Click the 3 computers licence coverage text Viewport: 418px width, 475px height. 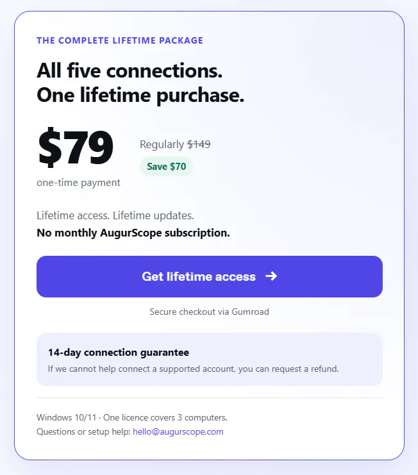pyautogui.click(x=203, y=417)
